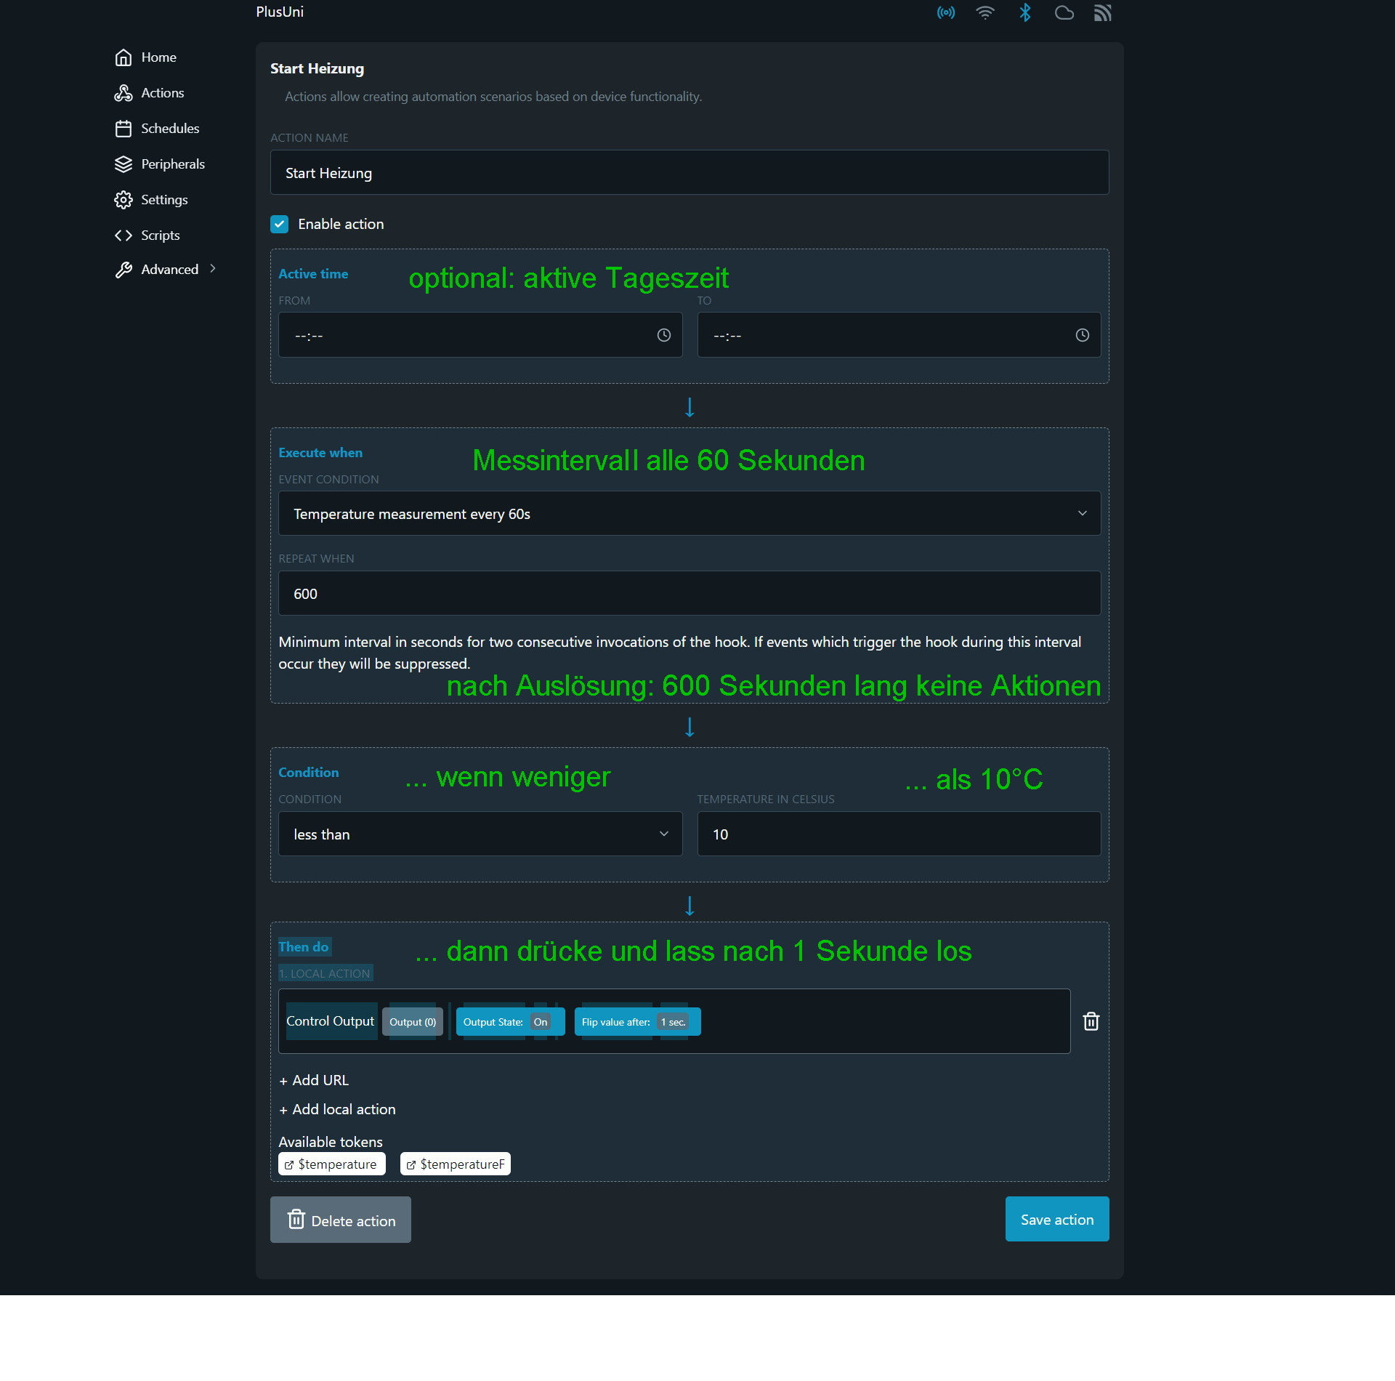The height and width of the screenshot is (1381, 1395).
Task: Toggle the Enable action checkbox
Action: pos(278,224)
